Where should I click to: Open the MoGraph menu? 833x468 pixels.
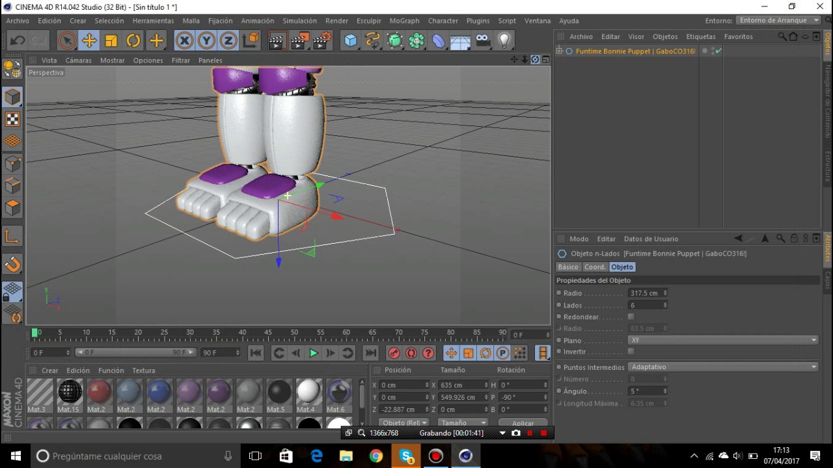[404, 21]
